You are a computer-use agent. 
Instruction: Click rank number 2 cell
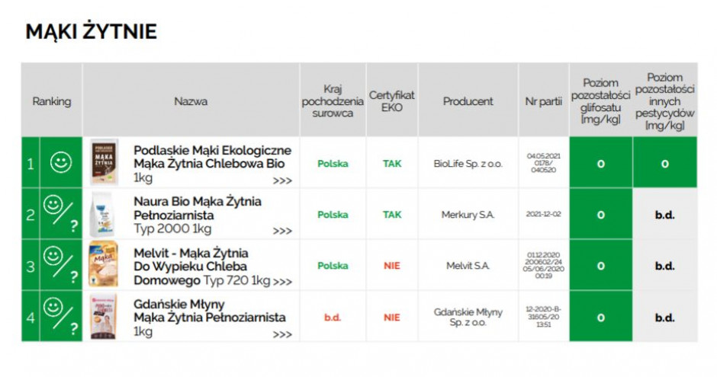[31, 215]
